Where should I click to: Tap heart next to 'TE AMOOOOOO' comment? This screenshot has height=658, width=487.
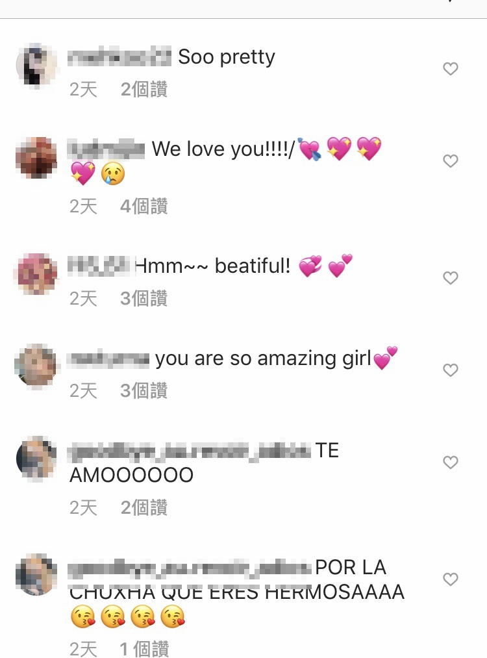[x=451, y=462]
